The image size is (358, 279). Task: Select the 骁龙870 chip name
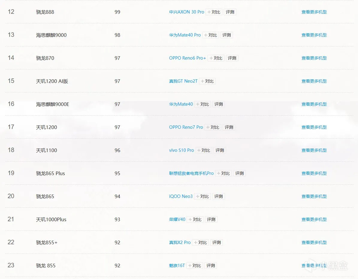45,58
